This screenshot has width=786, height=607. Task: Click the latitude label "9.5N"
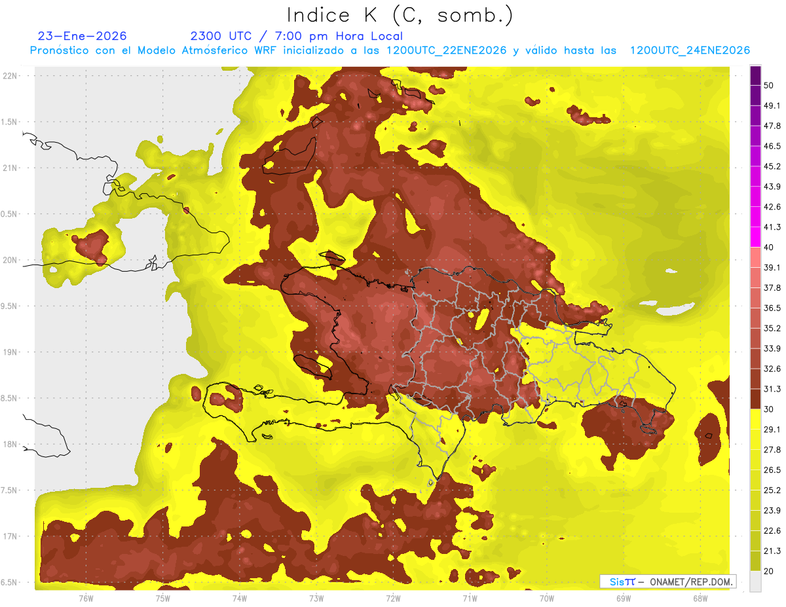pos(9,306)
